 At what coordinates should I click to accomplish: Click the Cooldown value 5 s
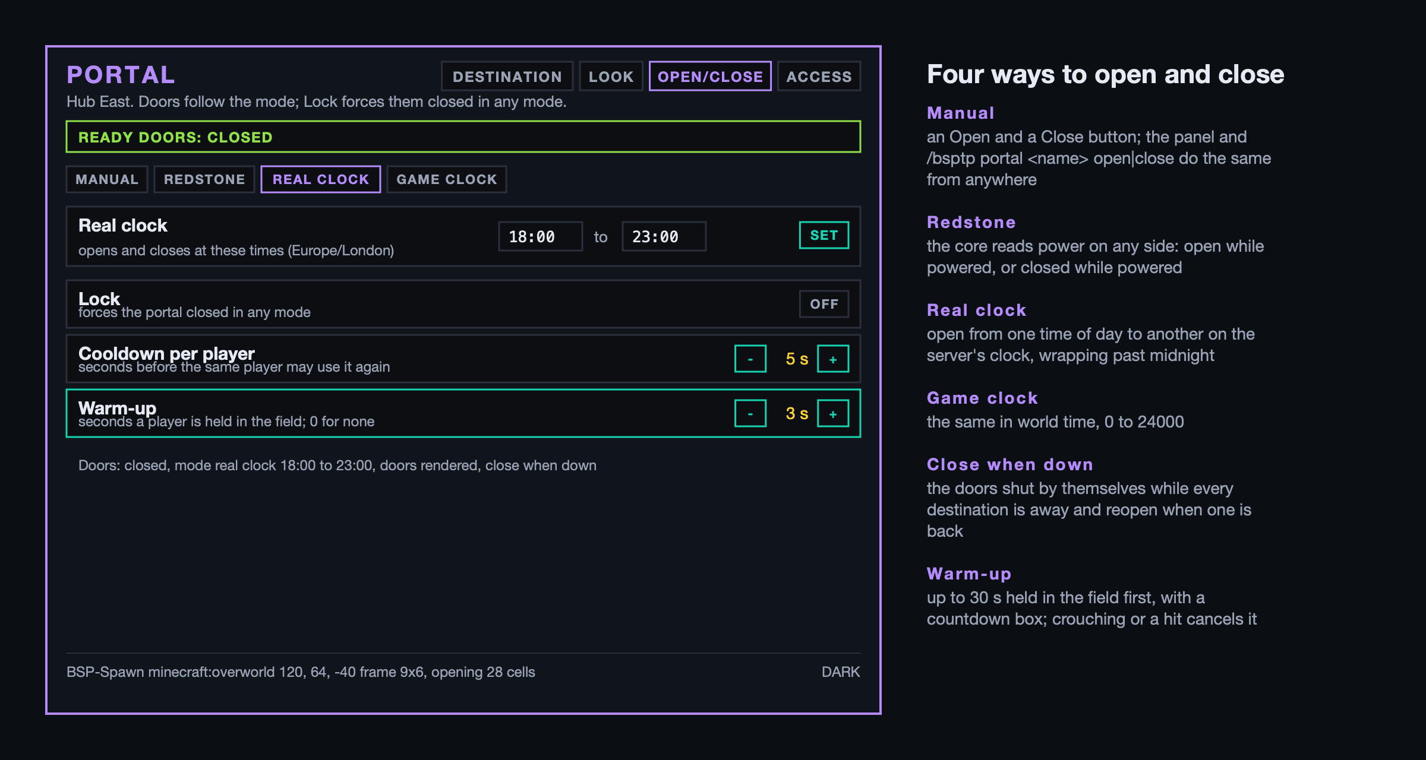coord(797,359)
